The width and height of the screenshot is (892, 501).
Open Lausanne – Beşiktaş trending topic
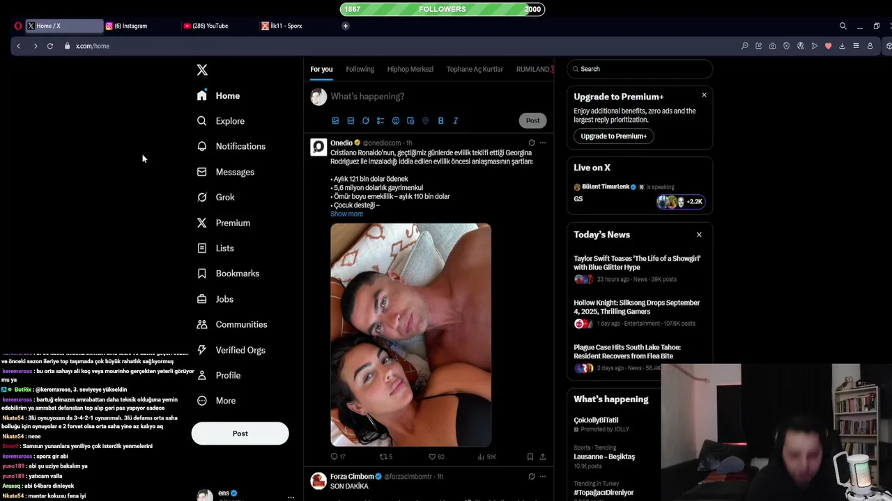point(604,456)
